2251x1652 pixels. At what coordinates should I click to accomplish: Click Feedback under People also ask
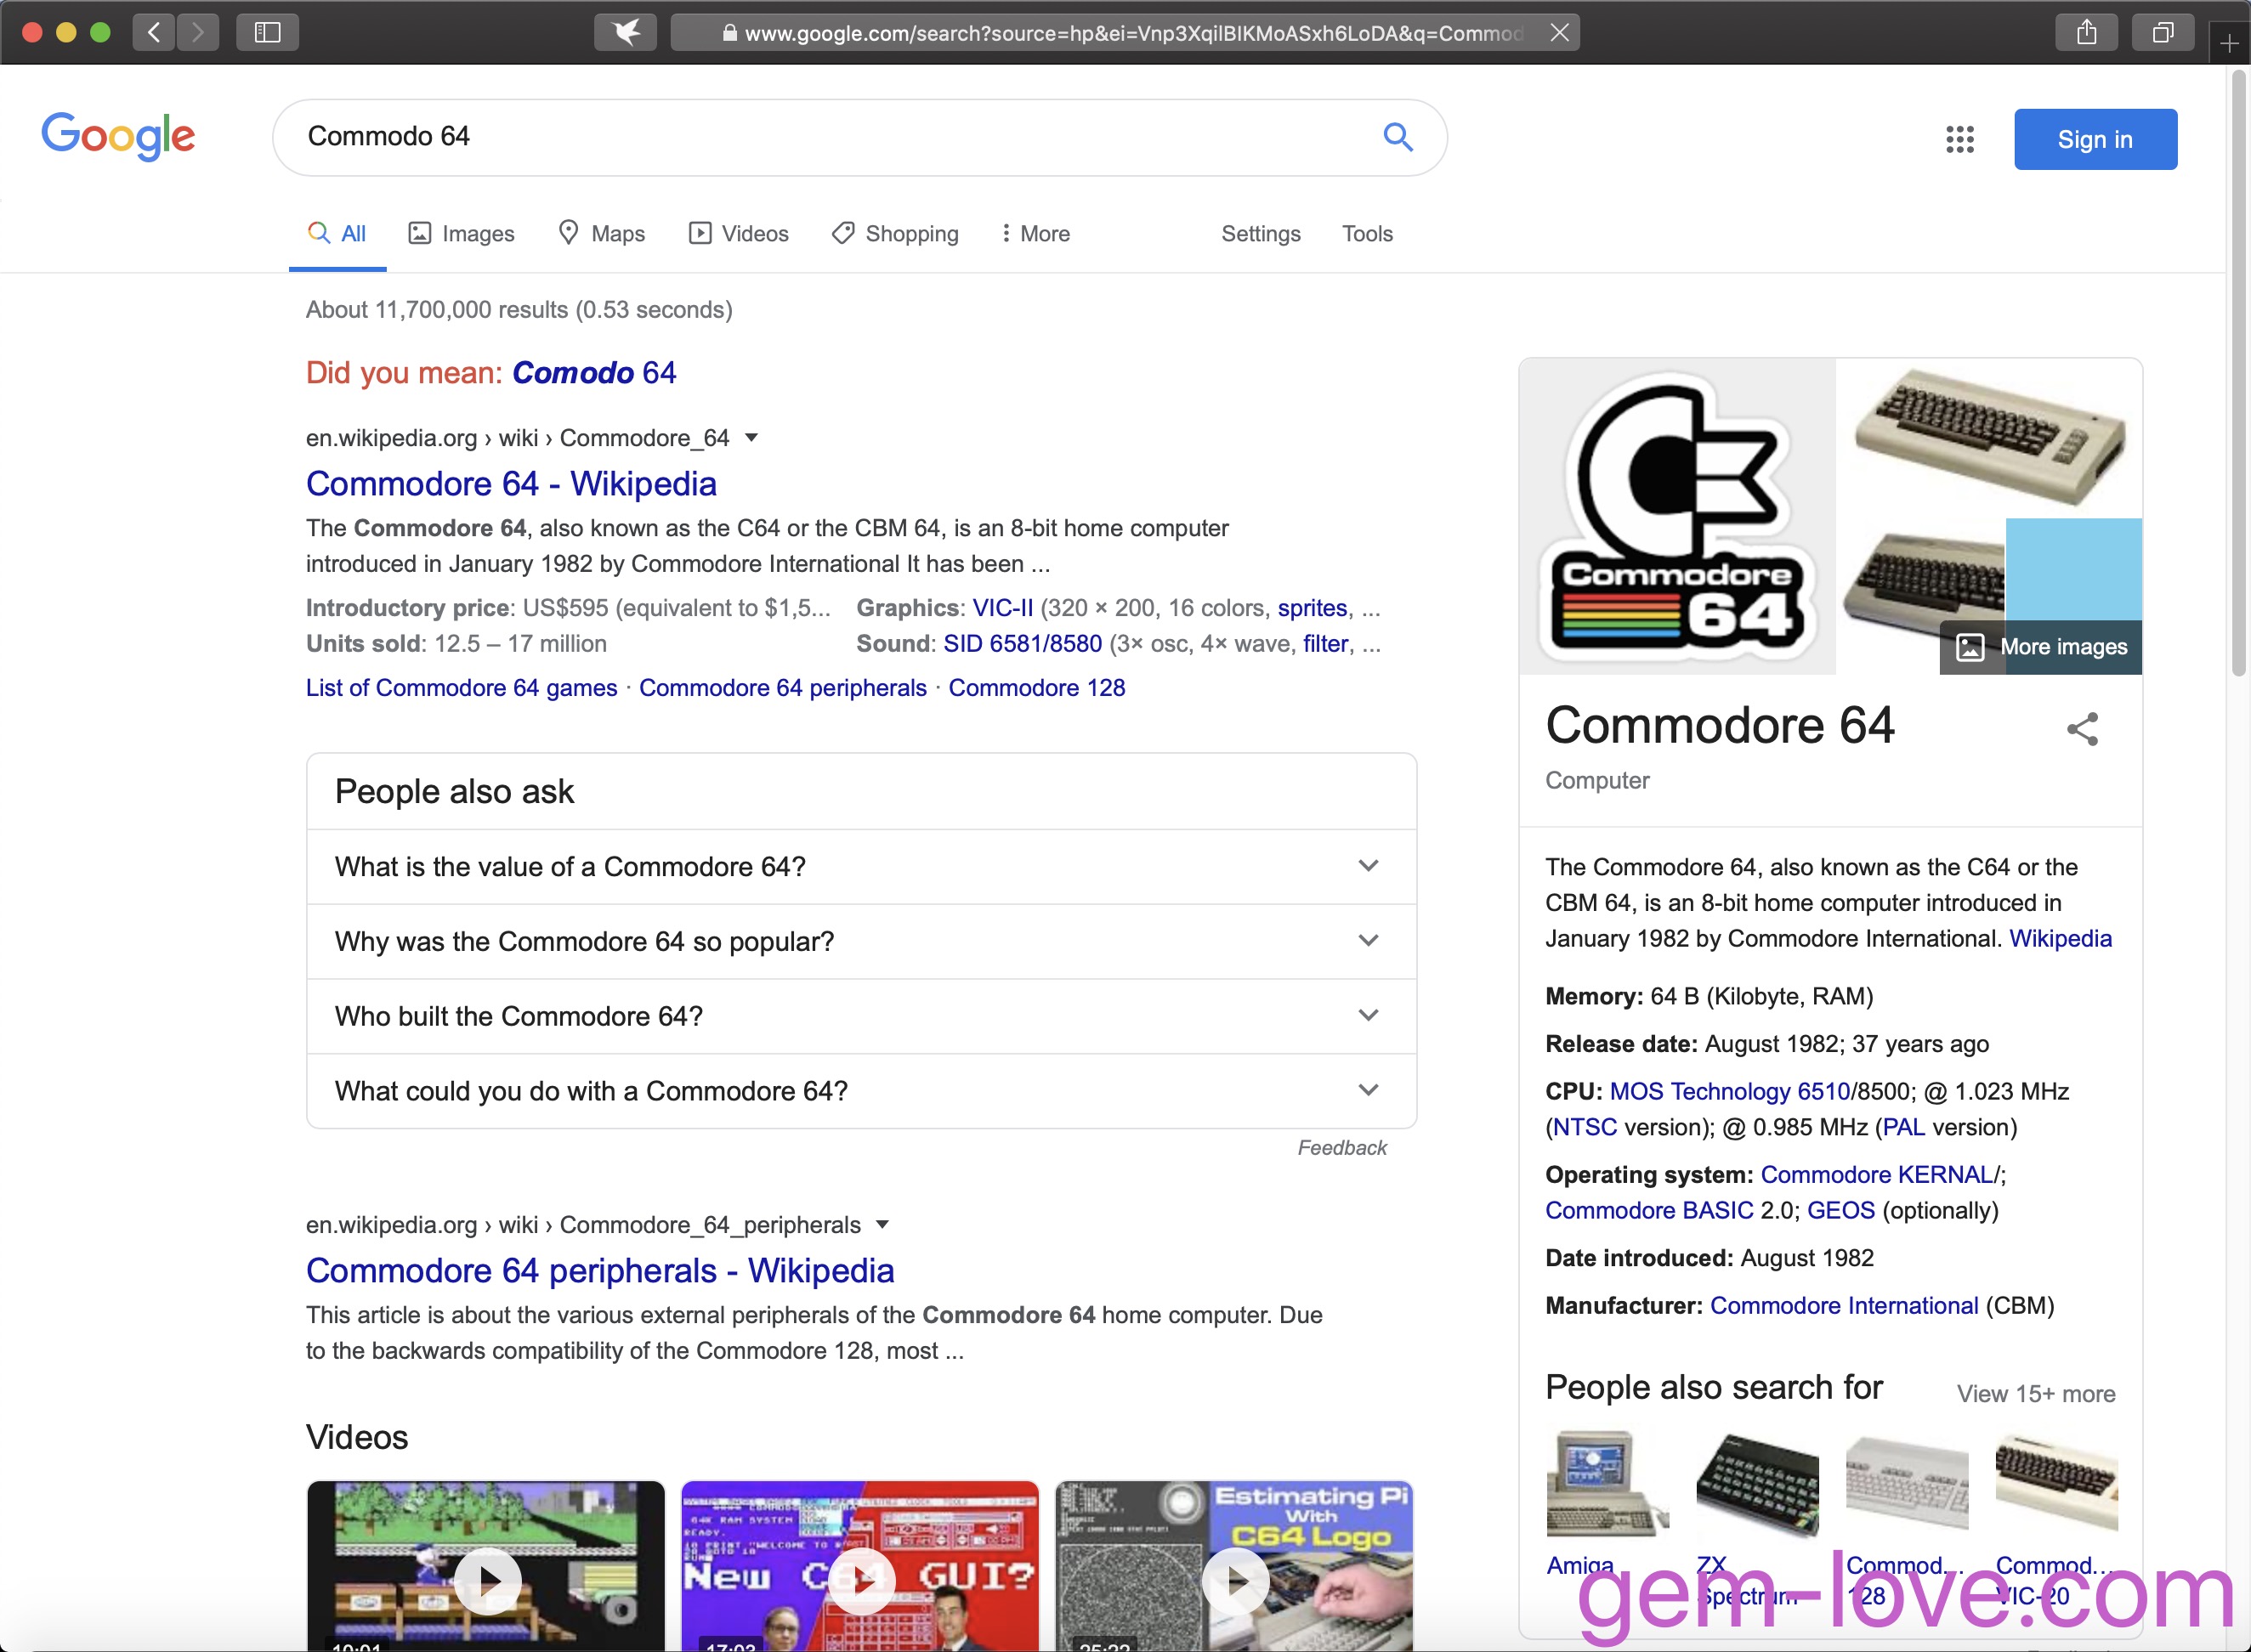tap(1341, 1148)
